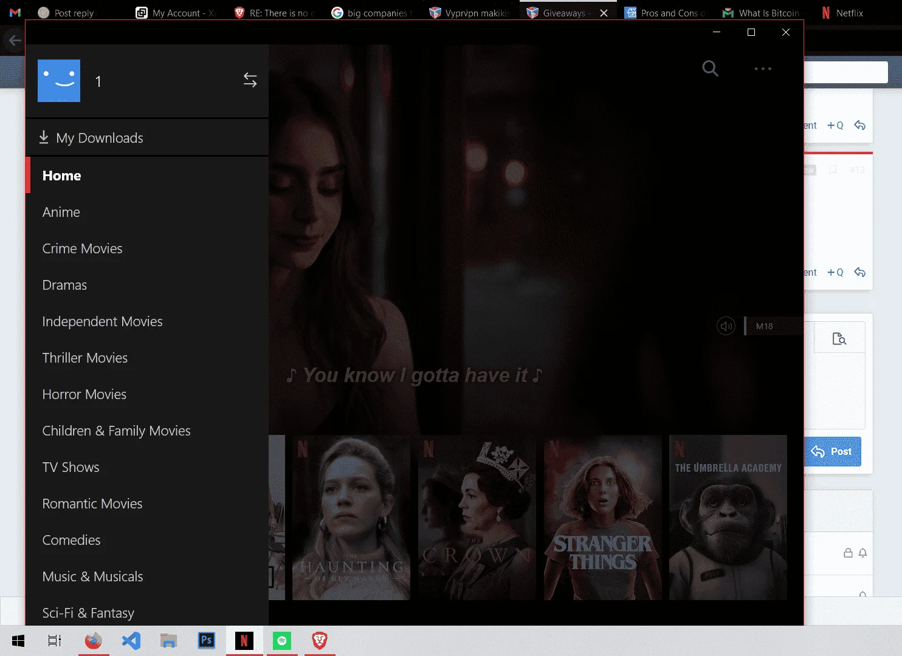
Task: Open The Haunting poster thumbnail
Action: coord(351,518)
